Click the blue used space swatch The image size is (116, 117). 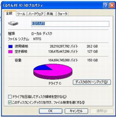pyautogui.click(x=10, y=47)
